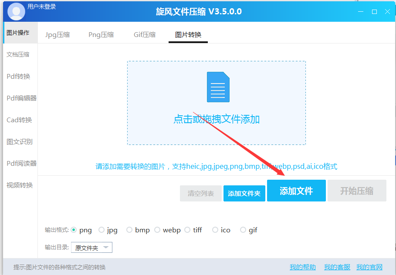The width and height of the screenshot is (396, 275).
Task: Open the Png压缩 tab
Action: click(x=101, y=34)
